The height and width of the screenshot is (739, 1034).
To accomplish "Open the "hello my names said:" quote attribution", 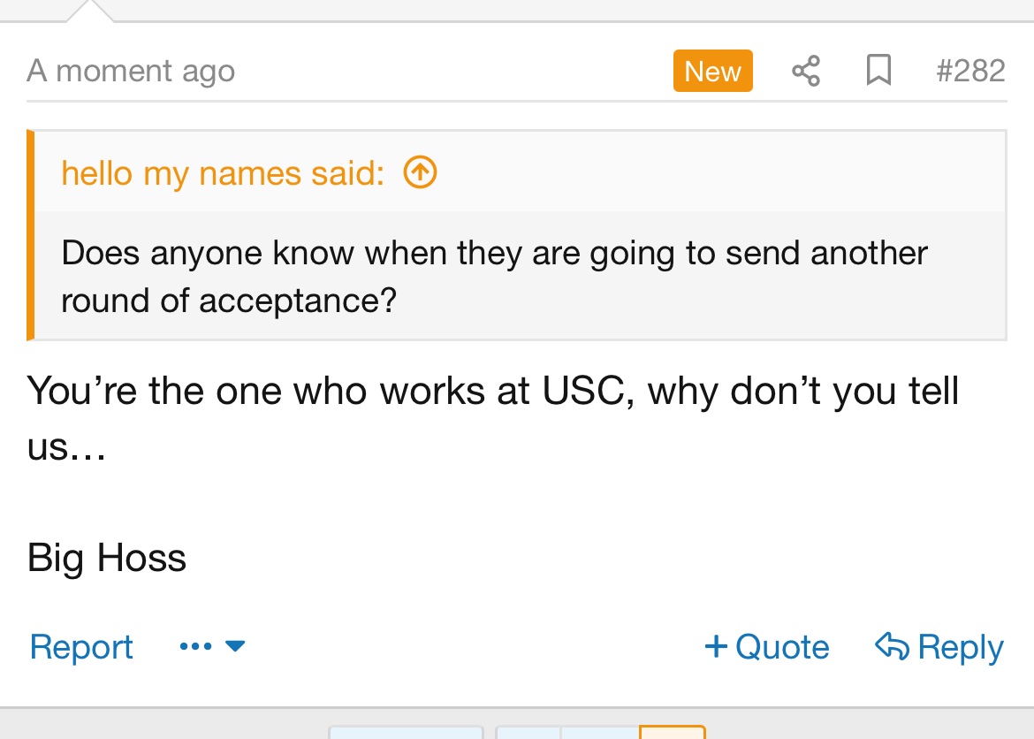I will point(223,173).
